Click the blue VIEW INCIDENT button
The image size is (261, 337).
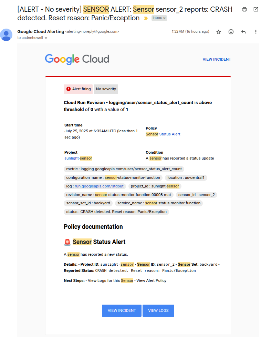tap(122, 310)
